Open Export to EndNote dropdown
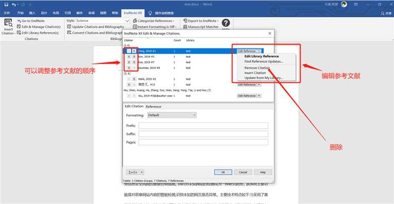The image size is (394, 204). click(x=201, y=21)
